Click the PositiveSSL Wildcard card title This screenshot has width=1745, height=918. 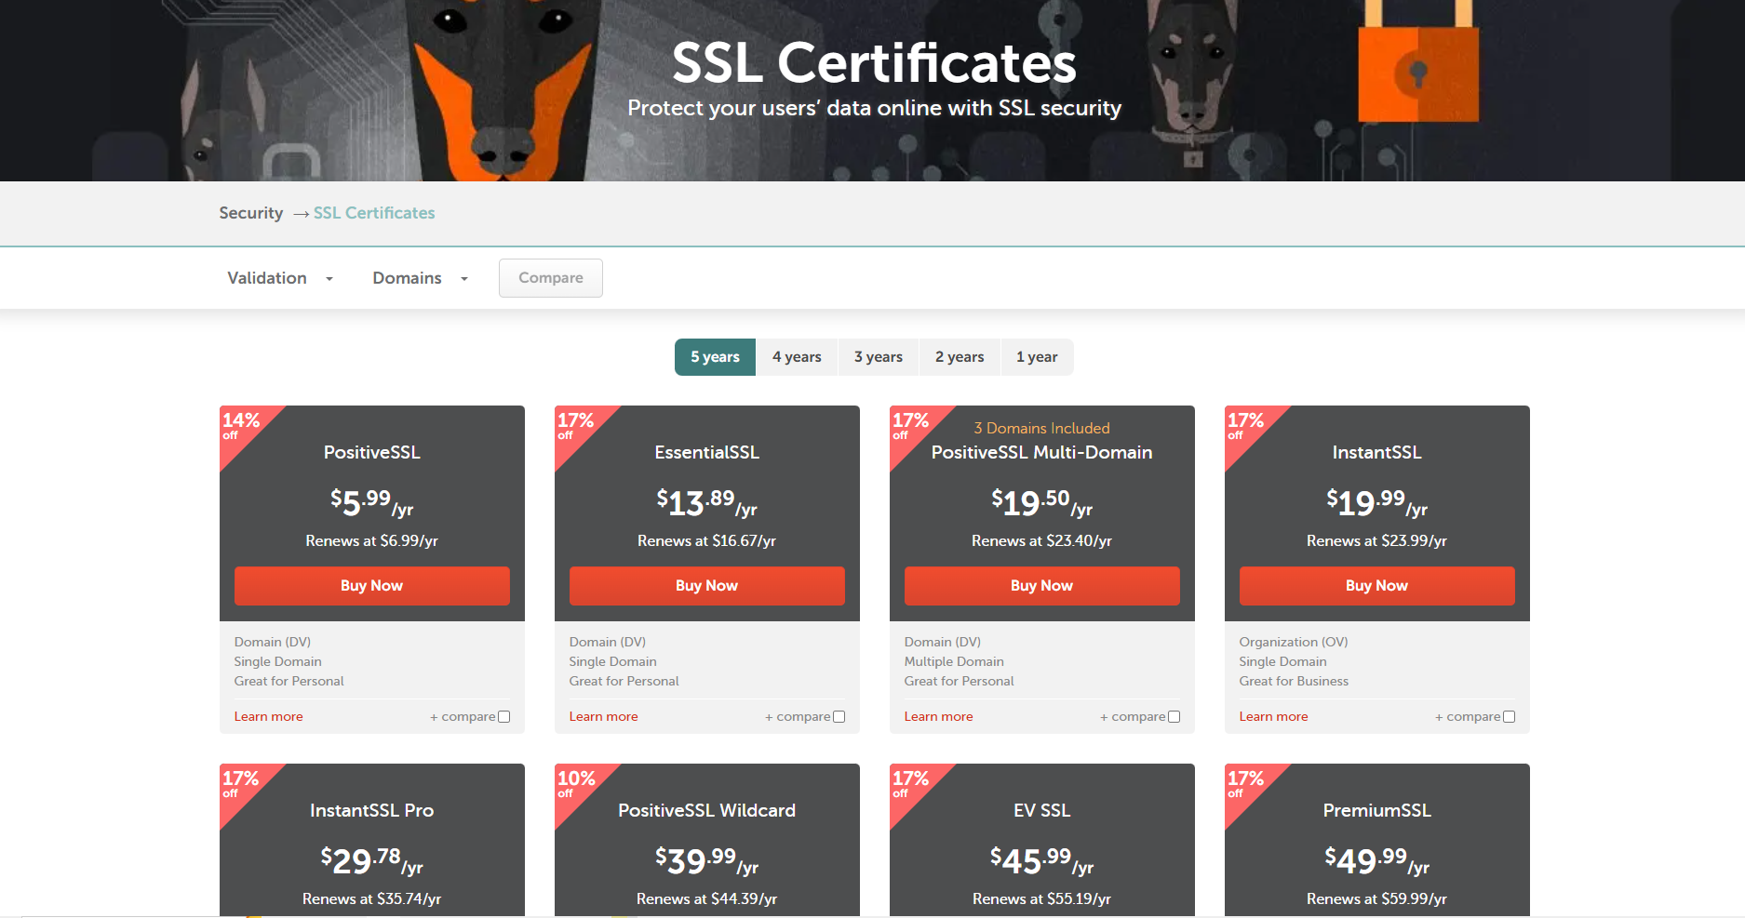(707, 810)
